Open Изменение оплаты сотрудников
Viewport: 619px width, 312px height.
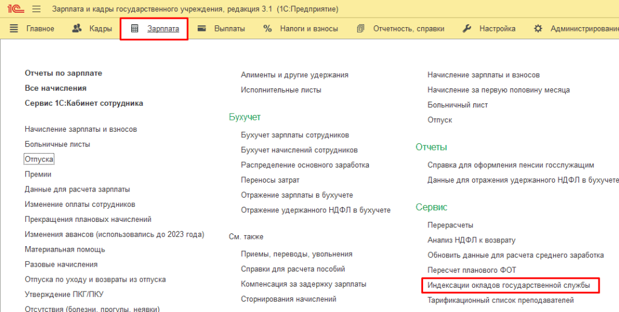click(80, 204)
